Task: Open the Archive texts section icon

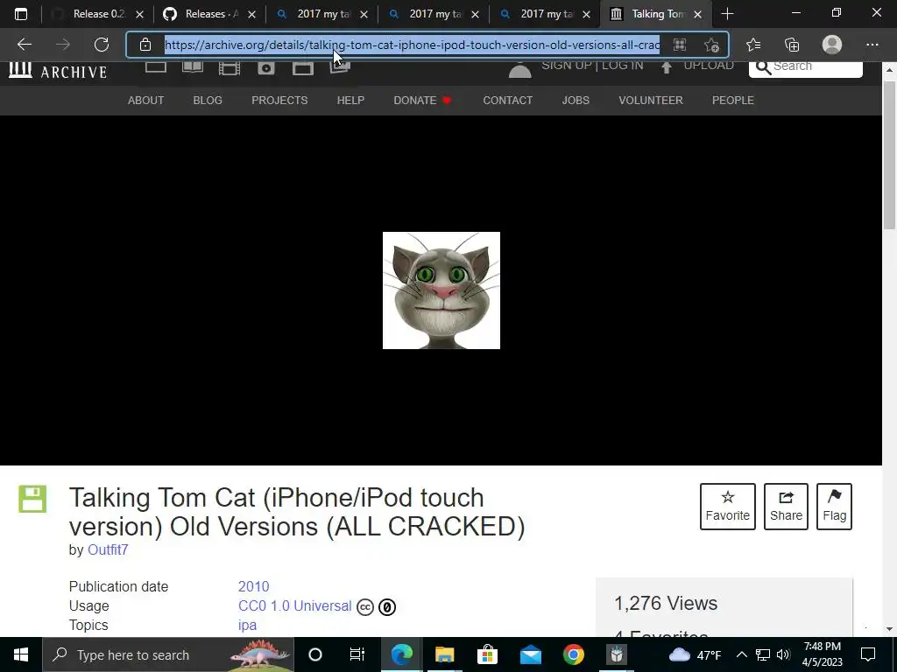Action: tap(192, 67)
